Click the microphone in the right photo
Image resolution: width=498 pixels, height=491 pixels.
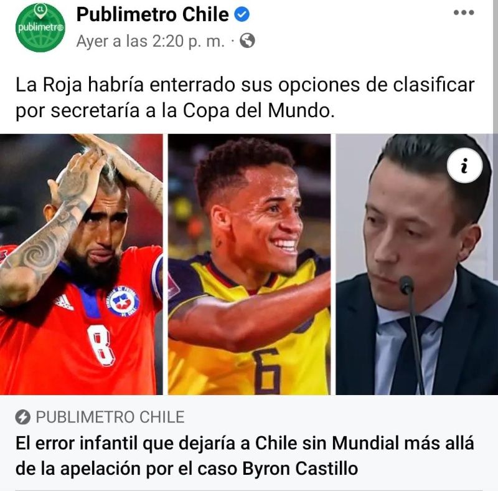click(413, 334)
